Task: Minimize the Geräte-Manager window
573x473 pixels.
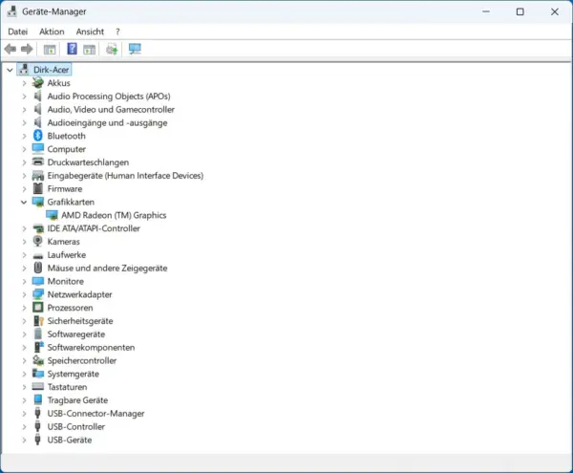Action: [486, 11]
